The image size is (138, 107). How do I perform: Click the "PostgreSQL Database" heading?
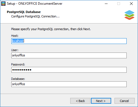pyautogui.click(x=24, y=12)
